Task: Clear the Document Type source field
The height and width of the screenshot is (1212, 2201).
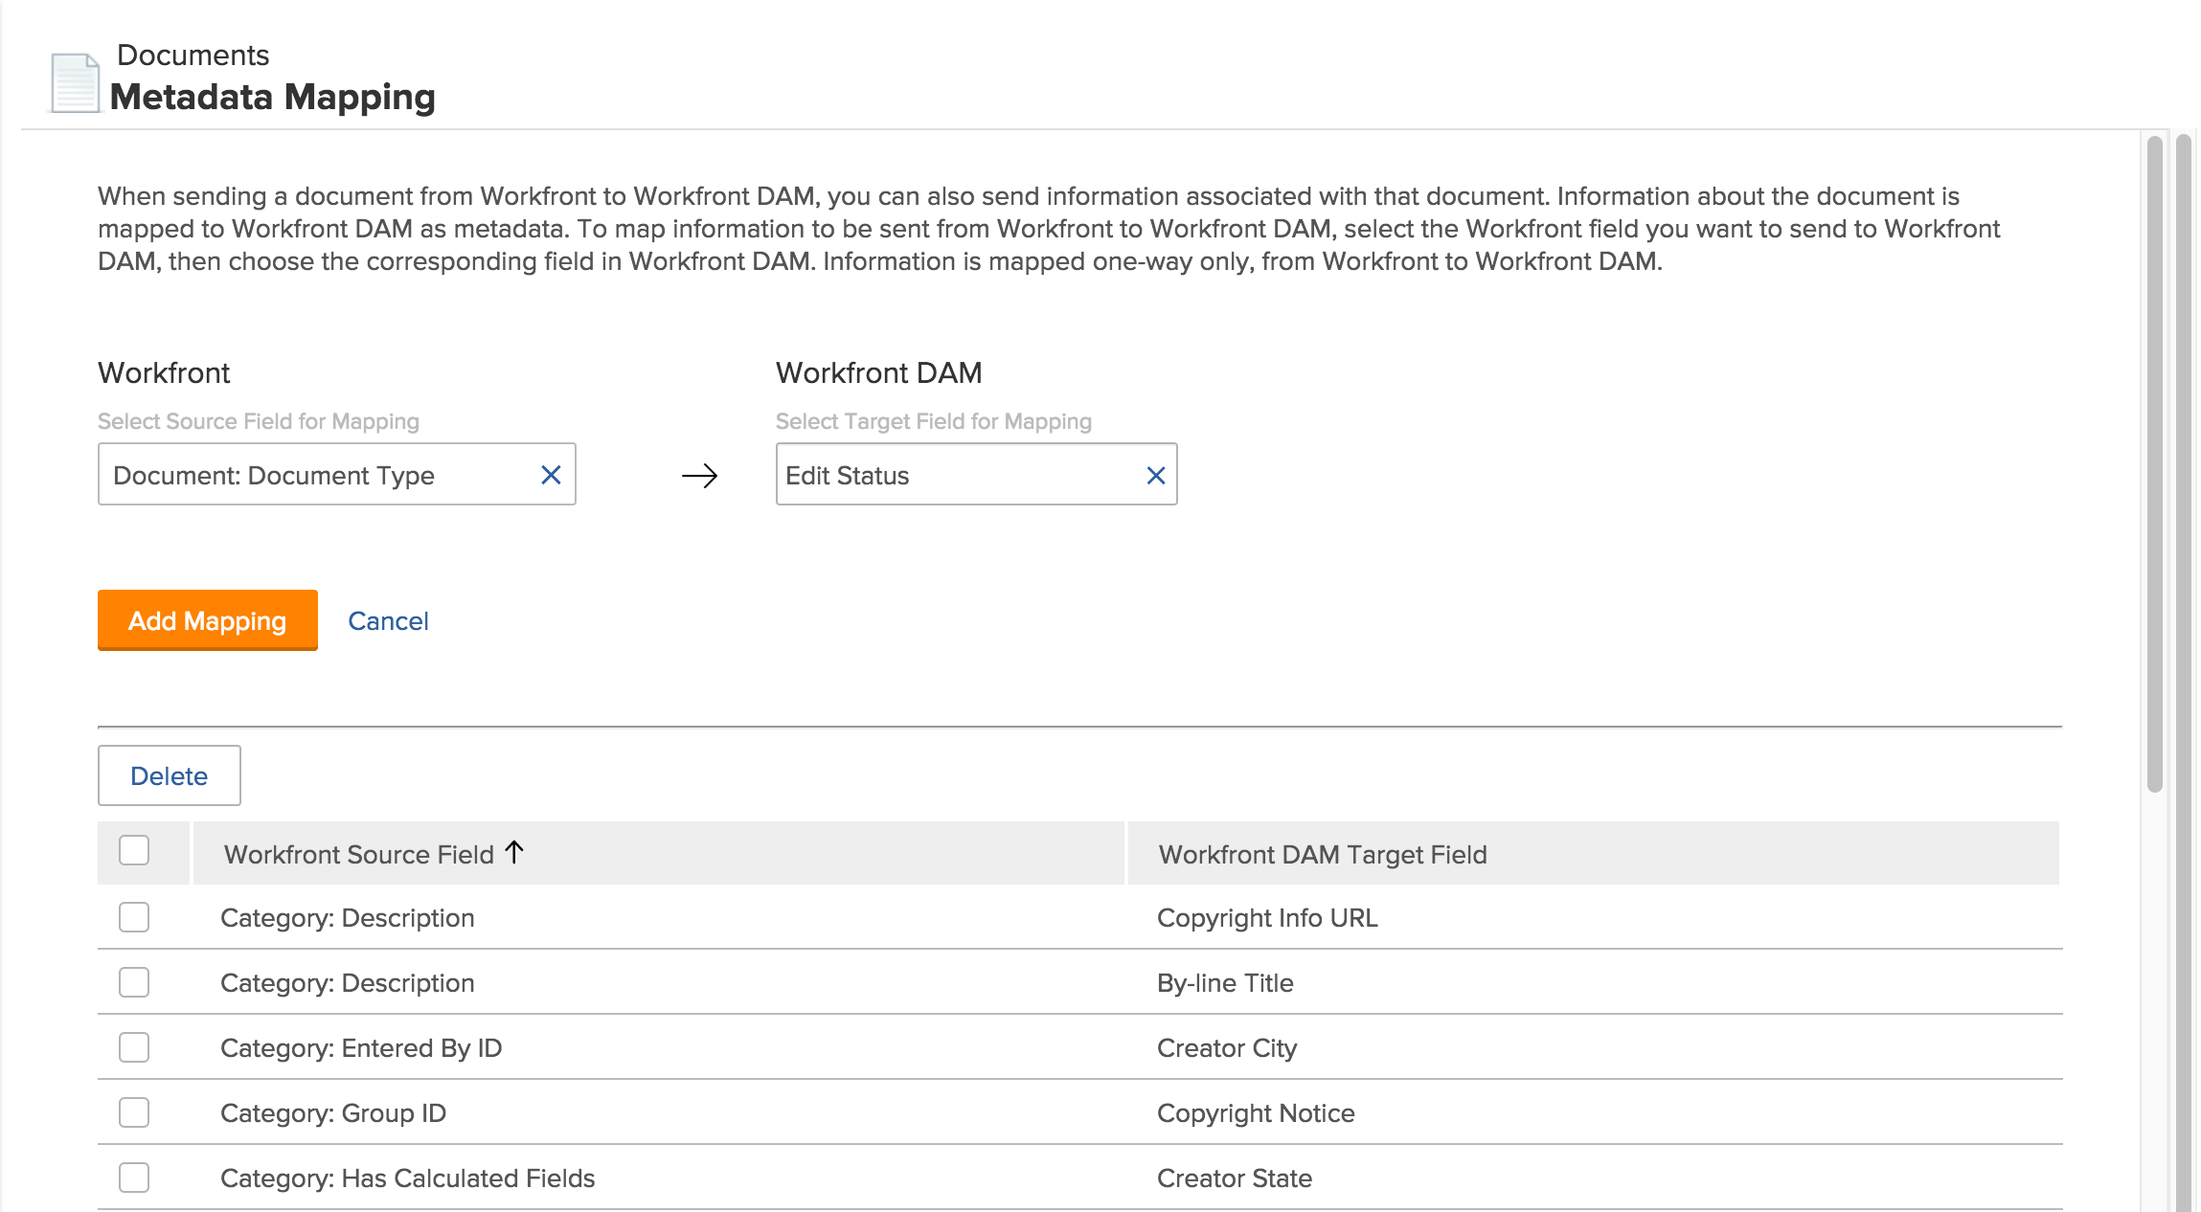Action: (x=551, y=475)
